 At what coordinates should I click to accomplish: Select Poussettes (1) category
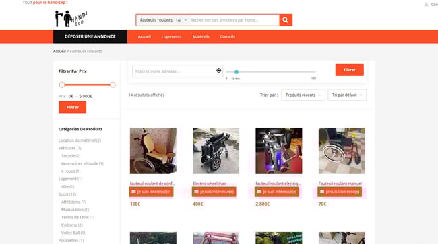[x=71, y=240]
